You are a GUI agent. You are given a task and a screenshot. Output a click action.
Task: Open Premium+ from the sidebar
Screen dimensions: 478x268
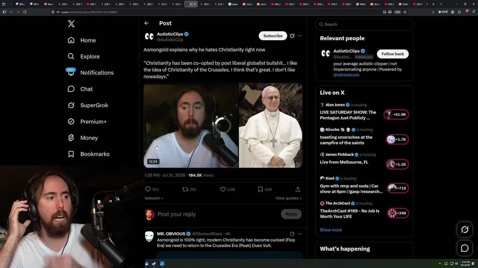[87, 122]
